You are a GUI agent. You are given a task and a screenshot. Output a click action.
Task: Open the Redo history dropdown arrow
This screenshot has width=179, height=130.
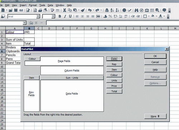(101, 10)
